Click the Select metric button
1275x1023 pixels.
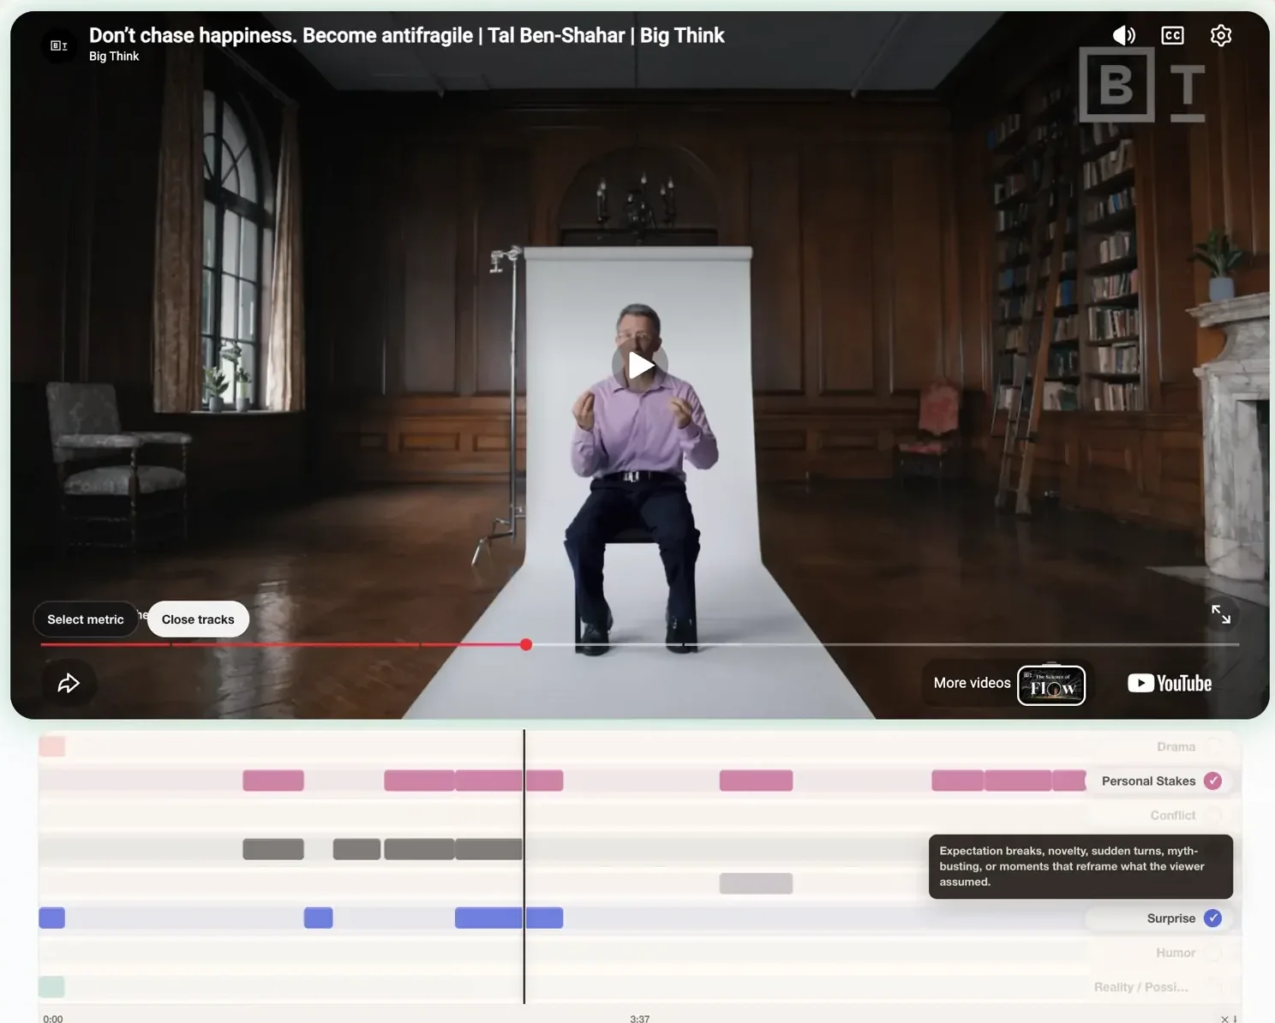[86, 619]
